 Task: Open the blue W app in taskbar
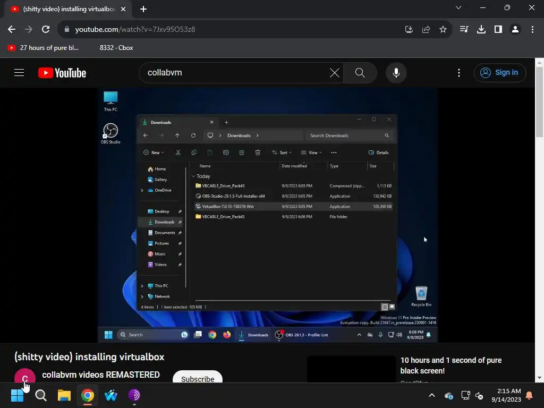point(110,395)
